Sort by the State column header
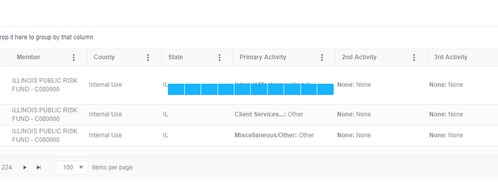498x195 pixels. coord(176,57)
